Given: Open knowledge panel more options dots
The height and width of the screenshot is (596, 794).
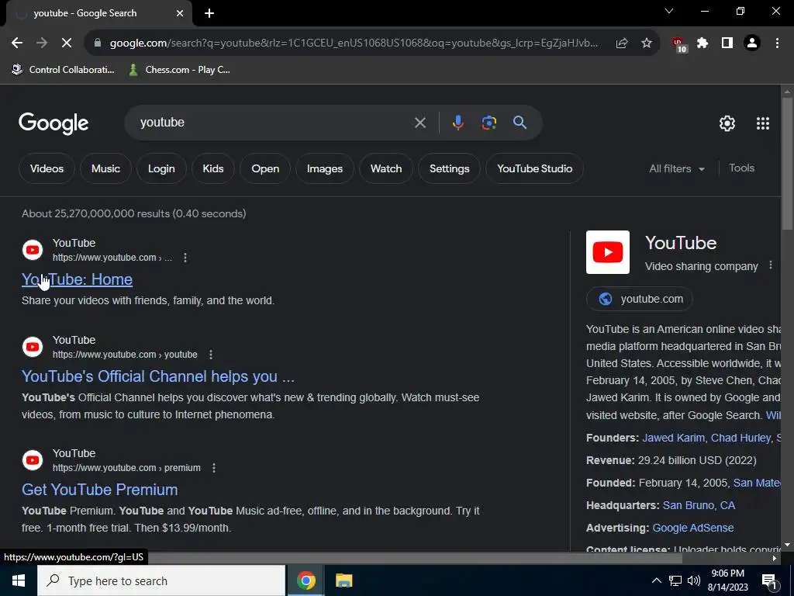Looking at the screenshot, I should 770,265.
